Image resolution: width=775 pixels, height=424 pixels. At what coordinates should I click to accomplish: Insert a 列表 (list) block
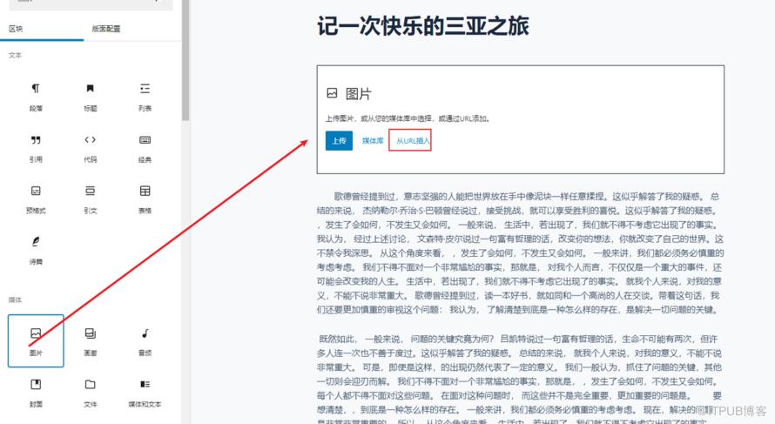pos(145,98)
